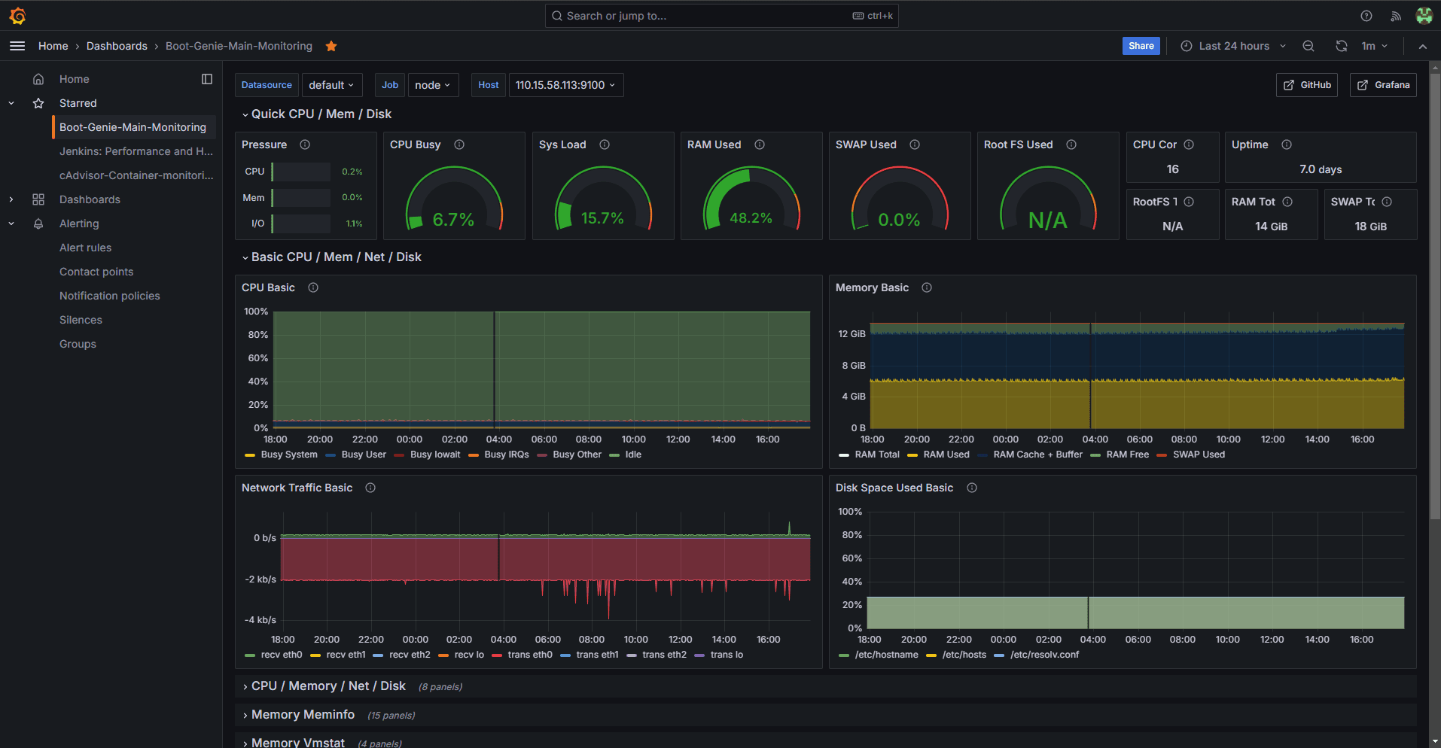Image resolution: width=1441 pixels, height=748 pixels.
Task: Open Groups under Alerting
Action: [78, 344]
